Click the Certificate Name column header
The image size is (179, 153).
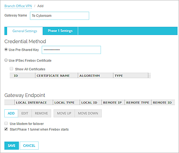coord(57,76)
